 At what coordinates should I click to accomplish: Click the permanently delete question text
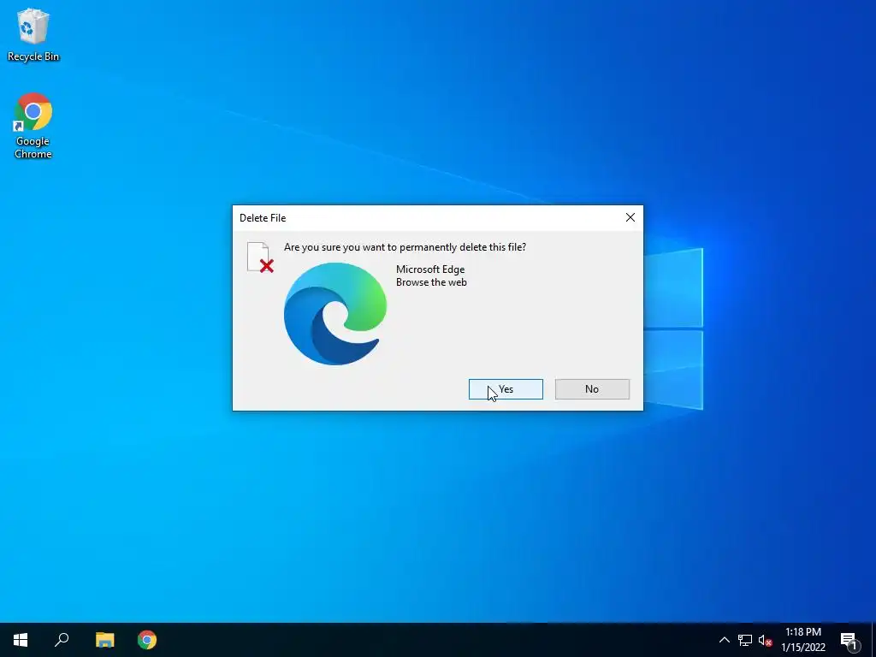click(405, 247)
